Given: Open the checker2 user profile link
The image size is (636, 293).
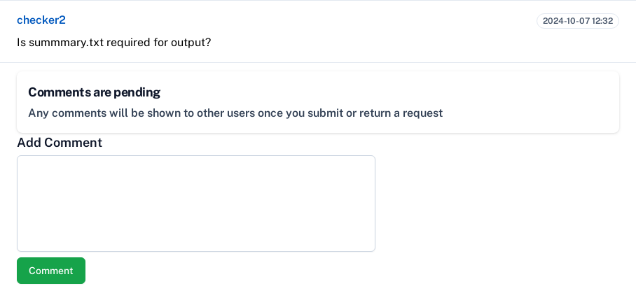Looking at the screenshot, I should pos(41,20).
